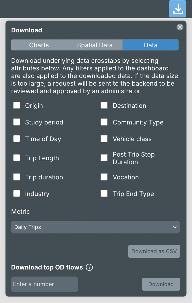Click the download icon in top bar
The image size is (192, 303).
tap(178, 9)
